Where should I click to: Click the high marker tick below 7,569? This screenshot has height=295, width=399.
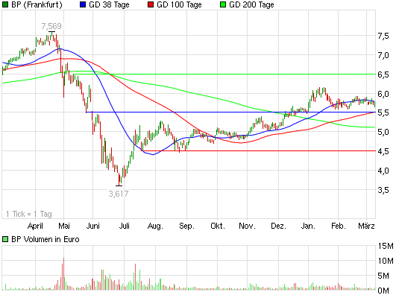tap(51, 32)
